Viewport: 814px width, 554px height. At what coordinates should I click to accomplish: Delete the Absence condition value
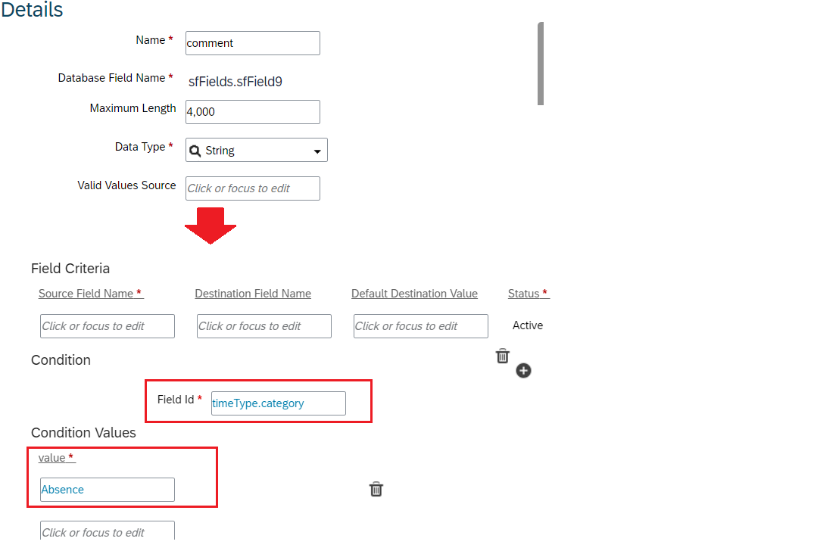[x=376, y=489]
